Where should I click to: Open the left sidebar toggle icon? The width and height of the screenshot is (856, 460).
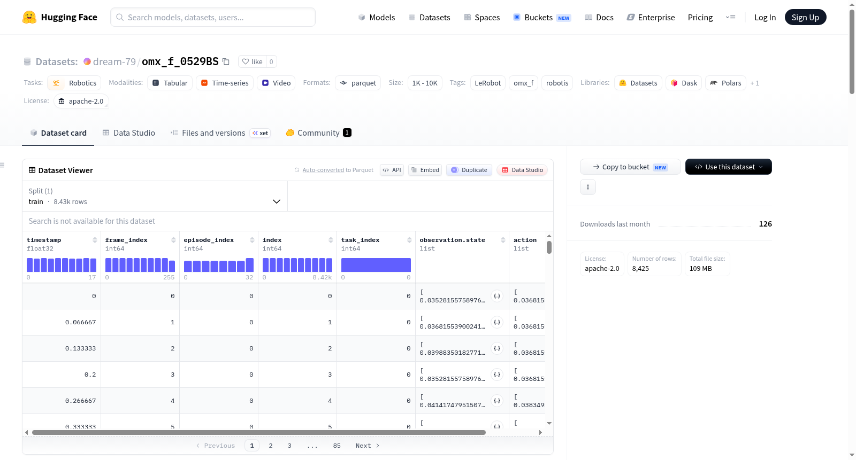coord(3,165)
